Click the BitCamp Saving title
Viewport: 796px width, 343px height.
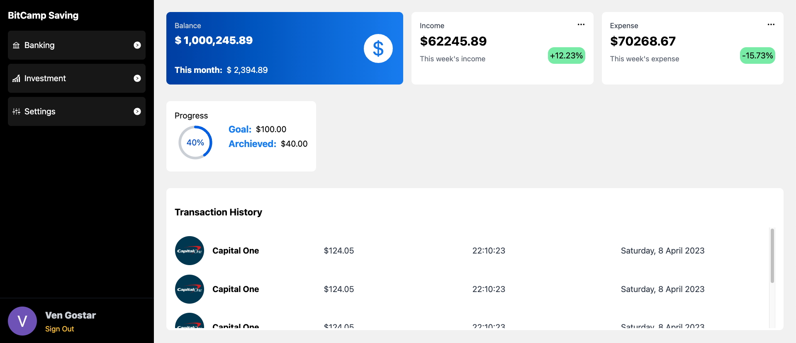[43, 15]
